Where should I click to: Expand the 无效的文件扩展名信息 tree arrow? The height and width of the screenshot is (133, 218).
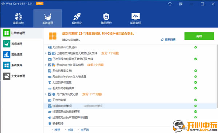pos(45,65)
